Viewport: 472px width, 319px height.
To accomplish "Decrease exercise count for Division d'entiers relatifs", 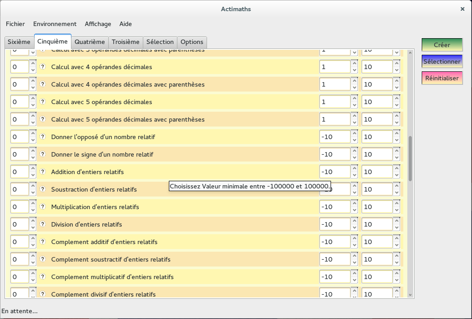I will pos(33,227).
